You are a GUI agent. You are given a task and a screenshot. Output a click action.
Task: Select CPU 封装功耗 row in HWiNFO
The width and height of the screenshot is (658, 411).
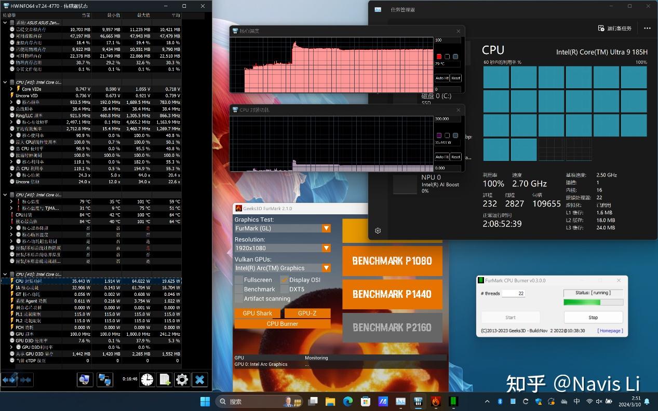[91, 281]
